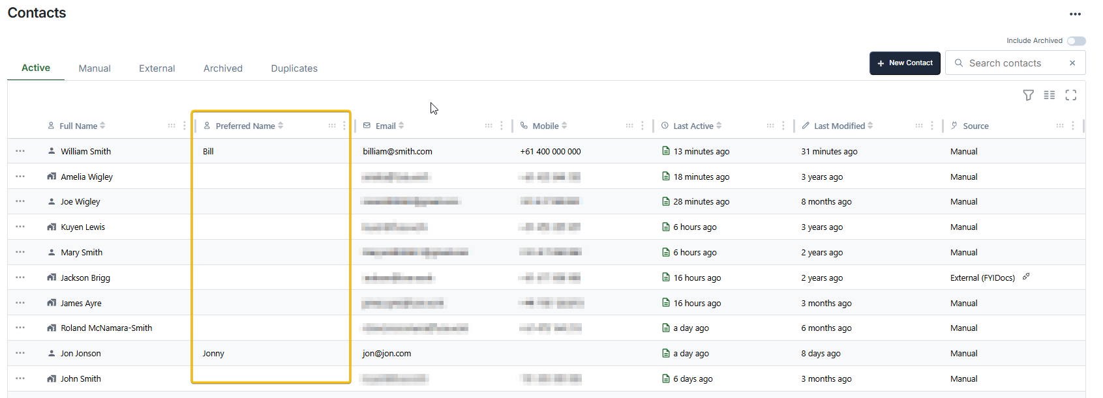The height and width of the screenshot is (398, 1103).
Task: Toggle fullscreen table view icon
Action: (1070, 95)
